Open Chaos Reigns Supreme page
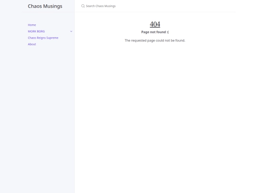 pos(43,38)
